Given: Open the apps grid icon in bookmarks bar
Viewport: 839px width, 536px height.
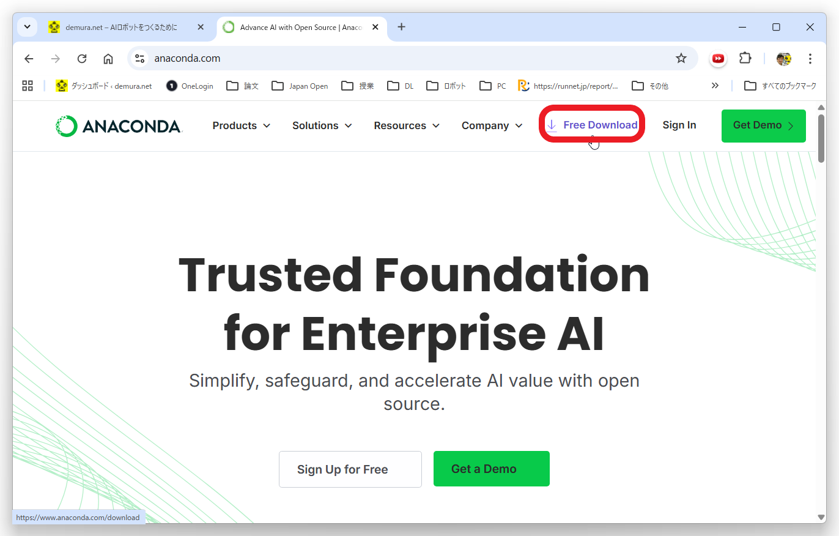Looking at the screenshot, I should (x=28, y=86).
